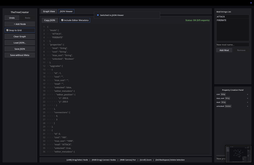Add a new node with + Add Node
The width and height of the screenshot is (254, 165).
(20, 24)
